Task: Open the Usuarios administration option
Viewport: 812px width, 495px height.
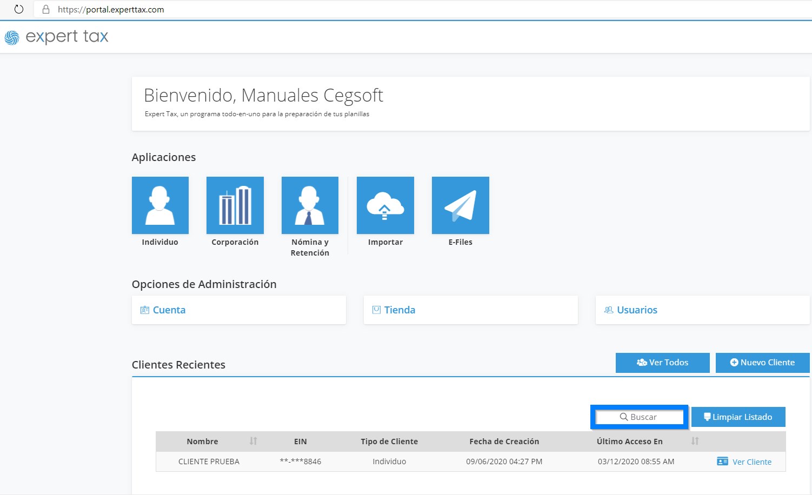Action: click(x=703, y=310)
